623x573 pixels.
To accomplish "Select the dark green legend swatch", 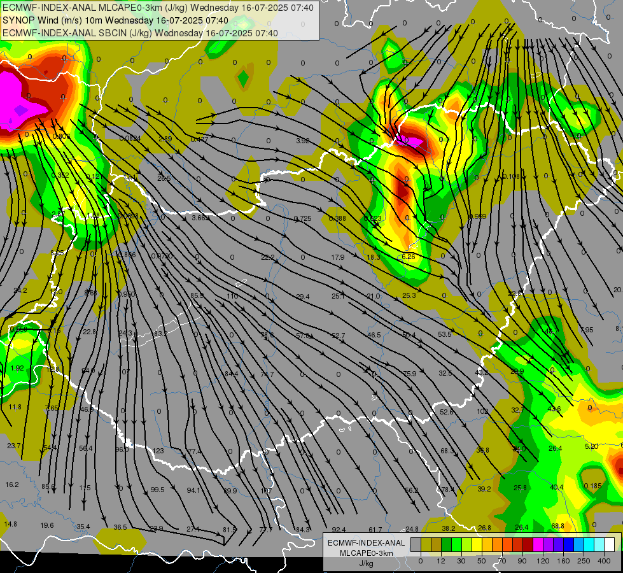I will click(x=447, y=544).
